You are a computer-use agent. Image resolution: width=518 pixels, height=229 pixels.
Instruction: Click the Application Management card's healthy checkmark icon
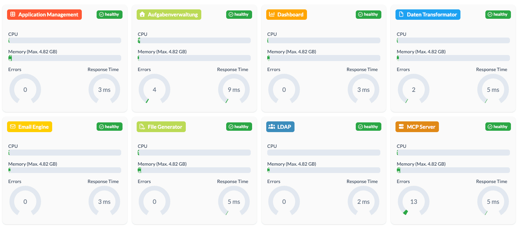[101, 14]
